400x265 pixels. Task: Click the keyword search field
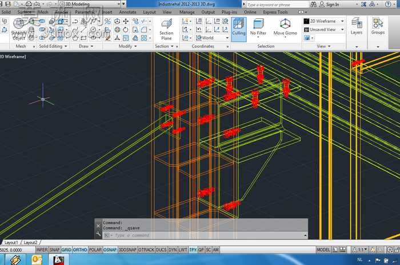277,5
